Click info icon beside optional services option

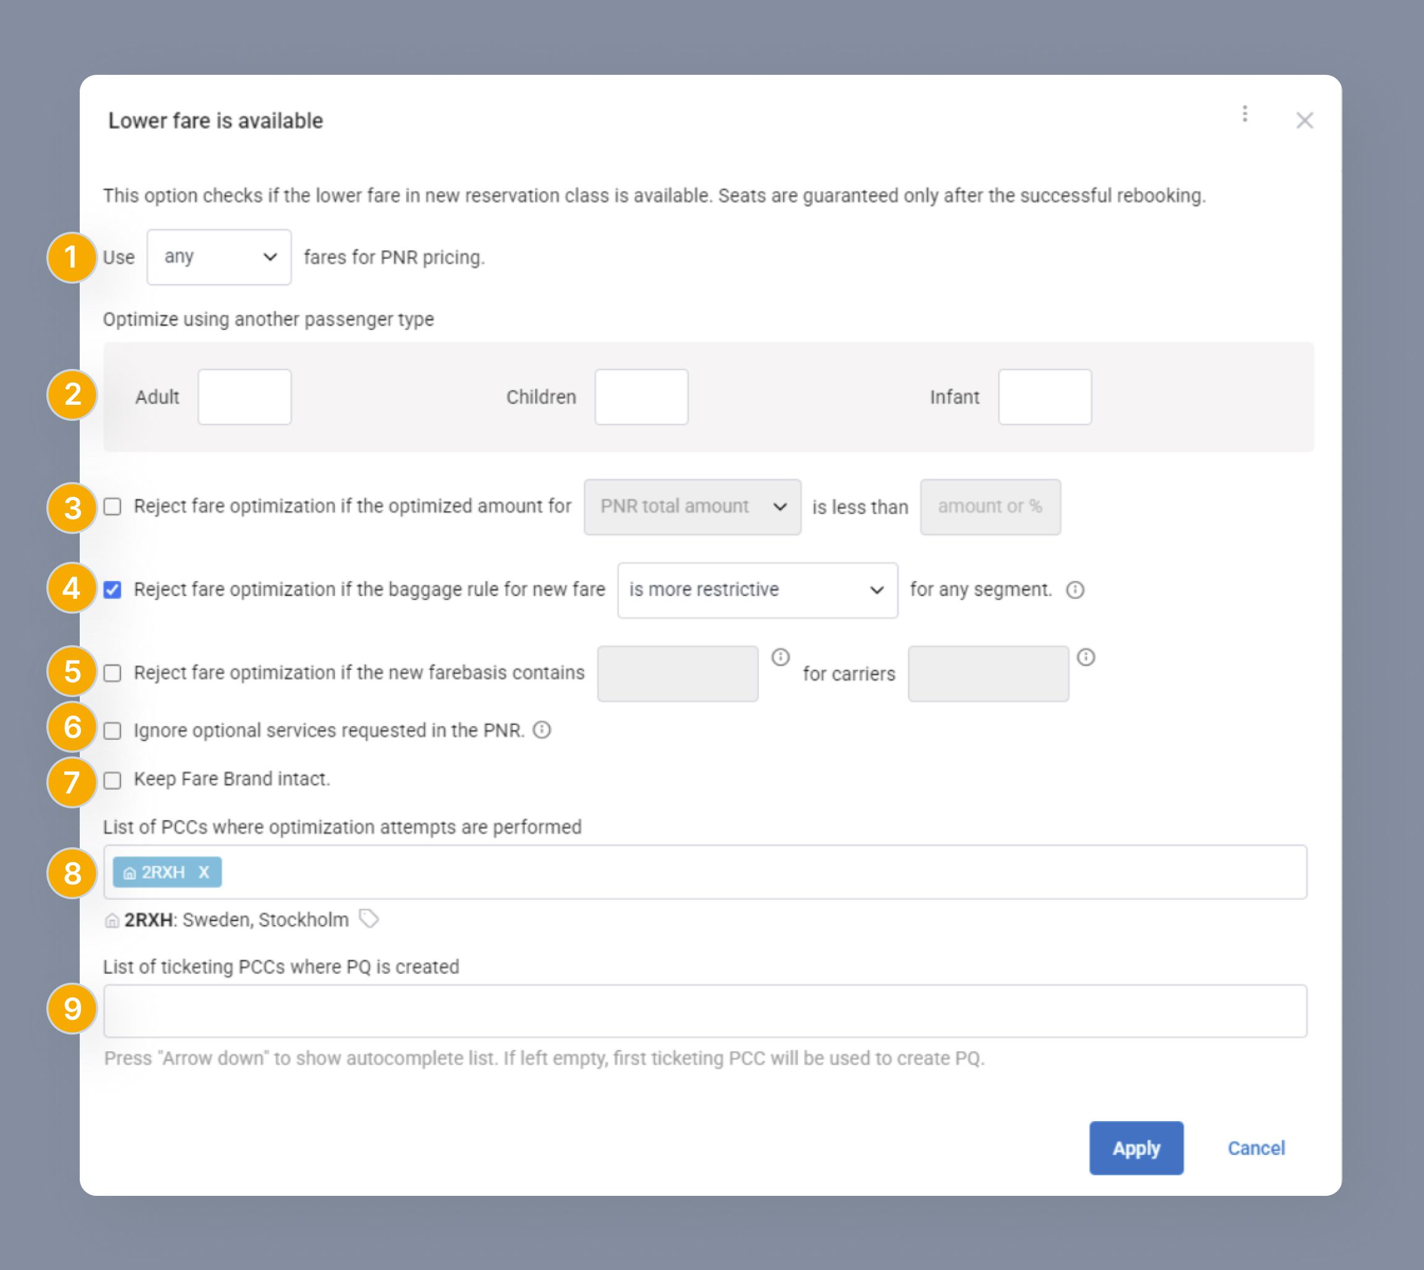542,730
